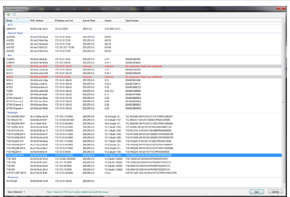Click the Cancel button
290x197 pixels.
click(275, 192)
